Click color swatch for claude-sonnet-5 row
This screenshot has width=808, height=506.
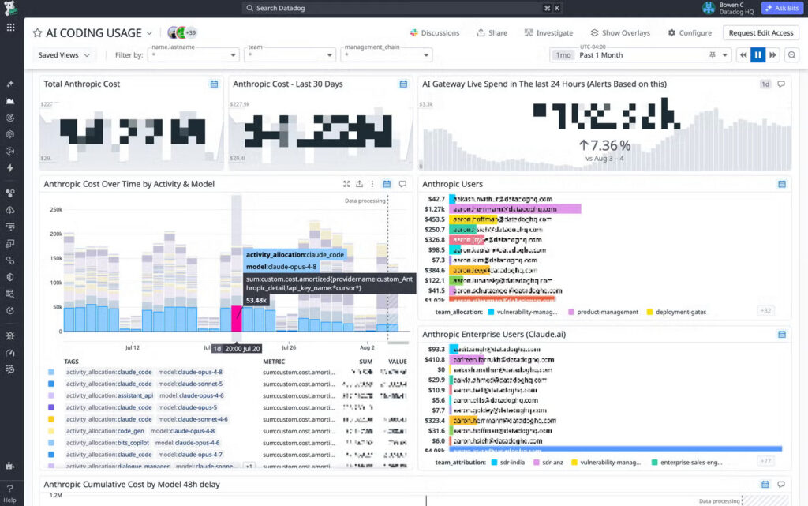(51, 384)
